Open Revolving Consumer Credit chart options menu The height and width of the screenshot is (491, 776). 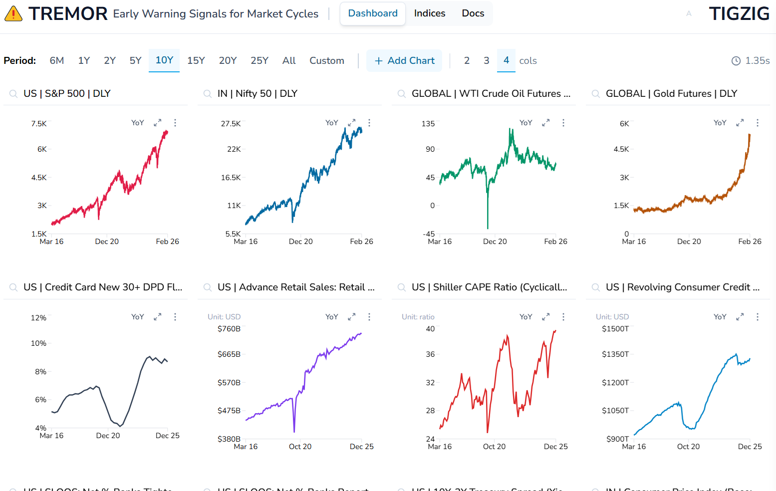pos(758,317)
